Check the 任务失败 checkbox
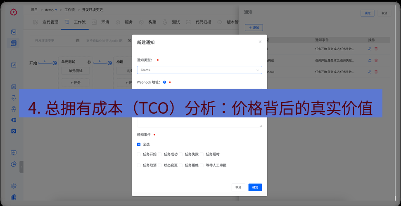 pyautogui.click(x=180, y=154)
